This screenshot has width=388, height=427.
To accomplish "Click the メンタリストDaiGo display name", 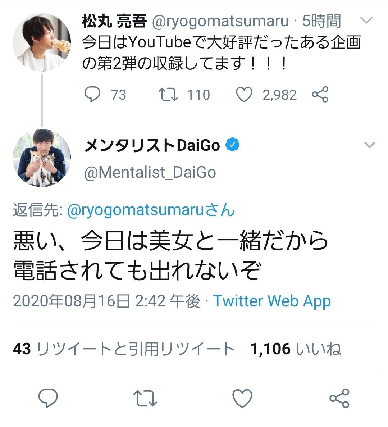I will (152, 145).
